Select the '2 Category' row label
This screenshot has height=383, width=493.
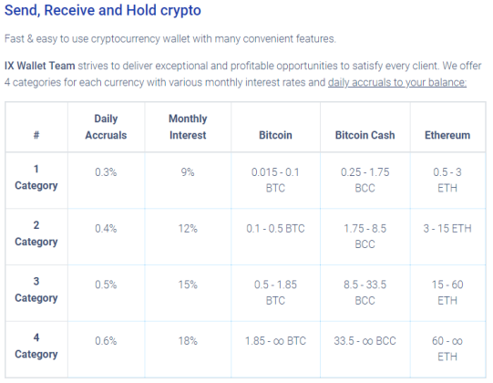[36, 233]
